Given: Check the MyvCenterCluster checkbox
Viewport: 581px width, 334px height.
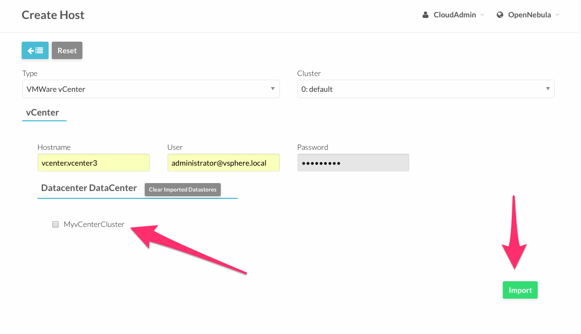Looking at the screenshot, I should [x=55, y=224].
